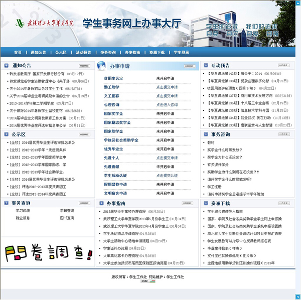Open the 学习成绩 query link

[x=23, y=211]
